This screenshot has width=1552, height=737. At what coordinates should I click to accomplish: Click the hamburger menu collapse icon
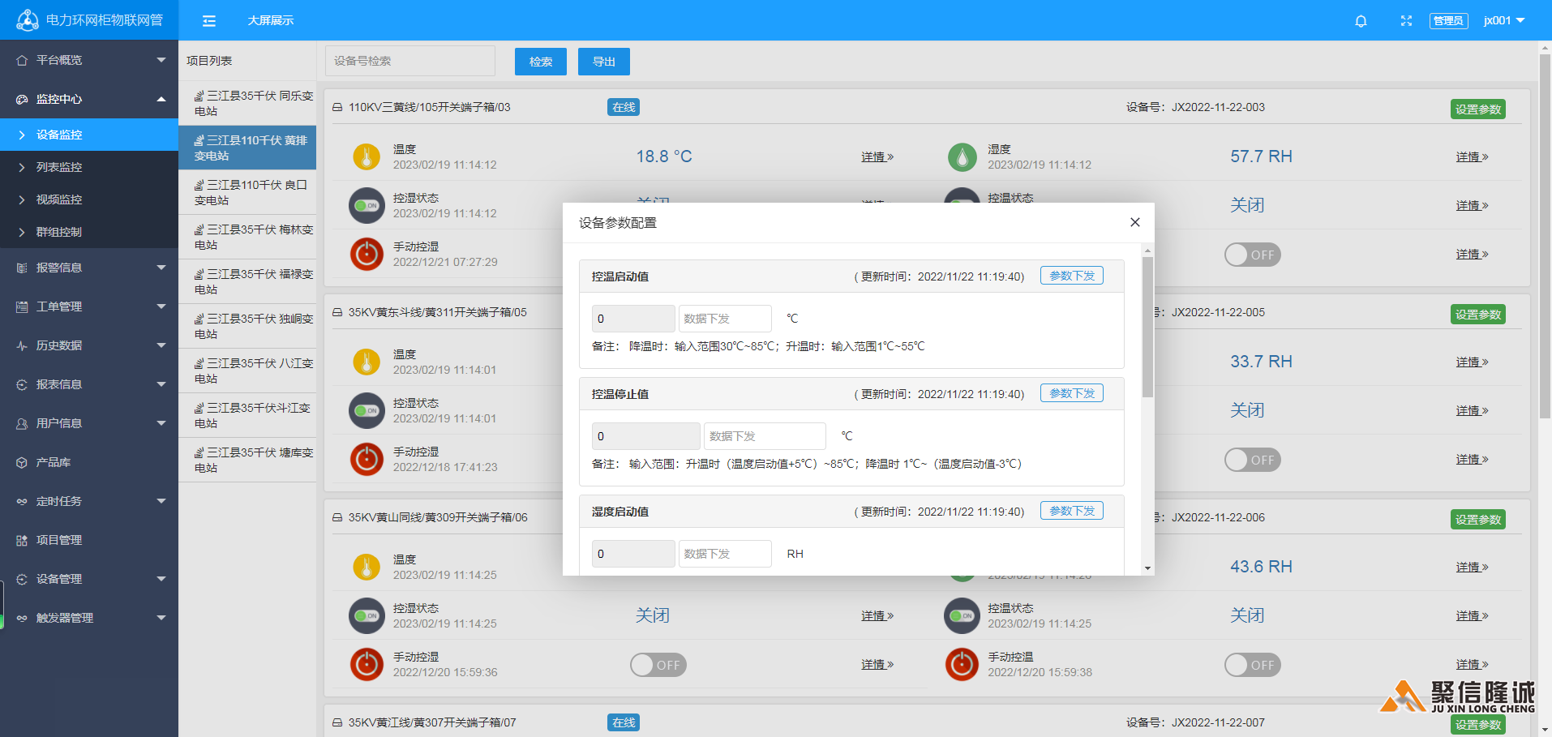tap(208, 21)
